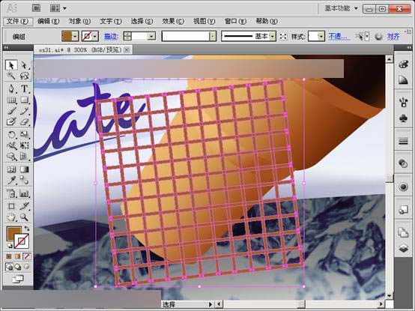415x311 pixels.
Task: Change screen mode button at toolbox bottom
Action: tap(18, 279)
